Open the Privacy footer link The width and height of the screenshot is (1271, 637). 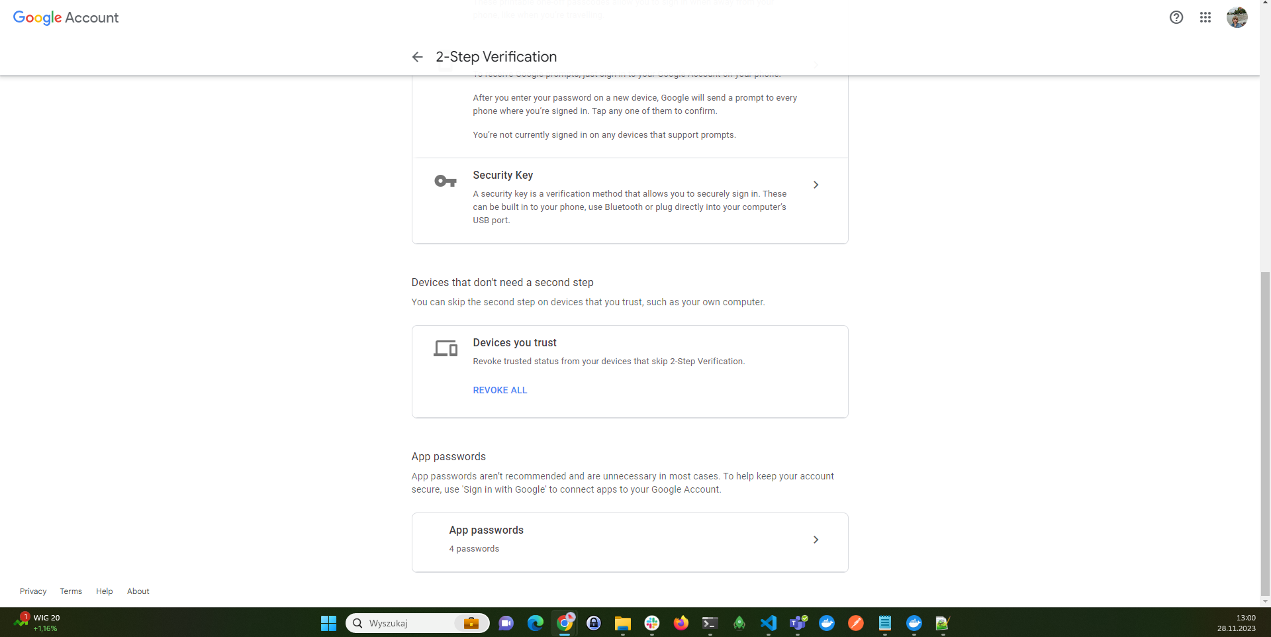coord(33,591)
